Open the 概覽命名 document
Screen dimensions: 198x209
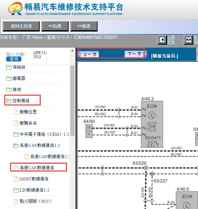pyautogui.click(x=28, y=123)
